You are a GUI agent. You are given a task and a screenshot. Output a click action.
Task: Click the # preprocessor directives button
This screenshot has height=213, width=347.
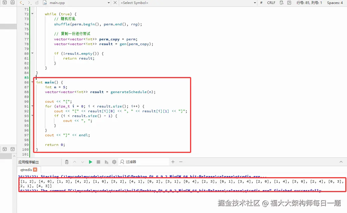click(261, 3)
